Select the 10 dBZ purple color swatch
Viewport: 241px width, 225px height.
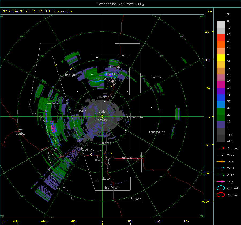(221, 124)
